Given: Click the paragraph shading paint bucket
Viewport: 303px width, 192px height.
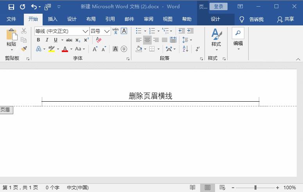Looking at the screenshot, I should (x=139, y=49).
